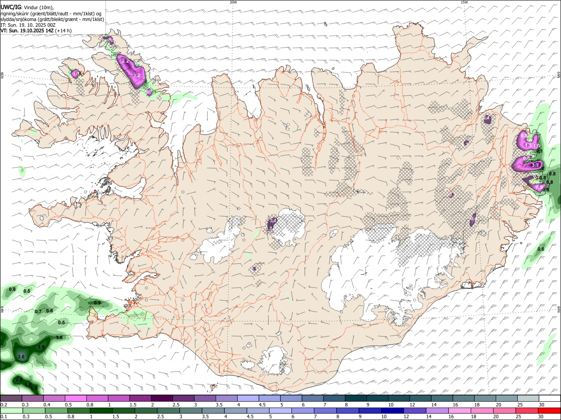This screenshot has width=561, height=420.
Task: Click the dark teal 8 swatch in the upper legend
Action: pos(355,399)
